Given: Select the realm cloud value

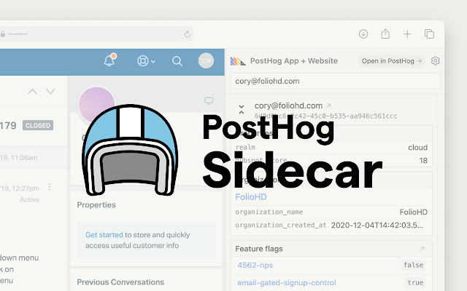Looking at the screenshot, I should [417, 147].
